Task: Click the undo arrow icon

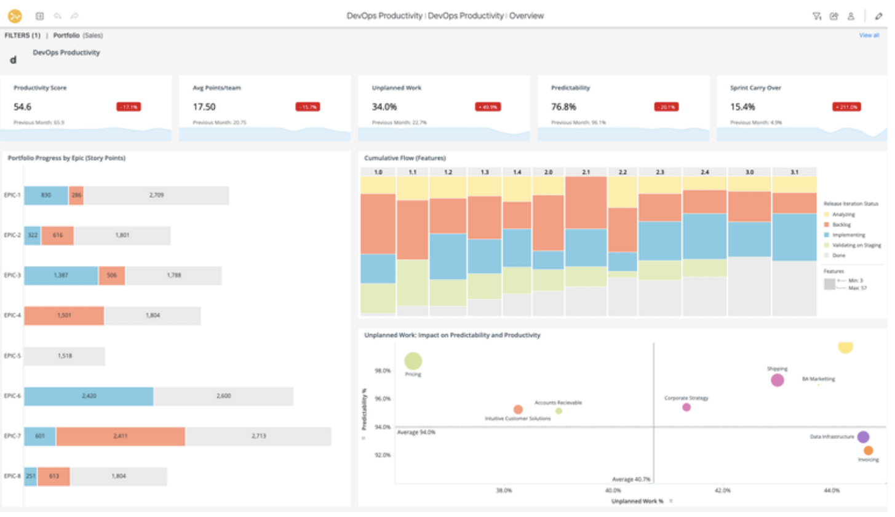Action: point(57,16)
